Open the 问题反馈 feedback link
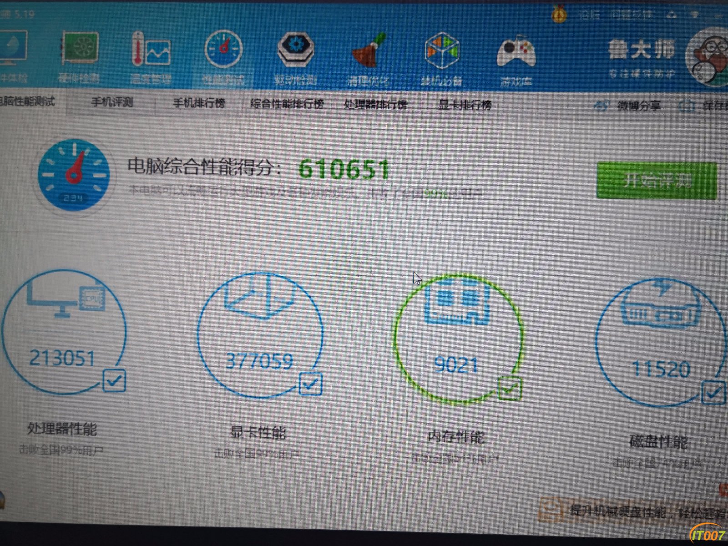The image size is (728, 546). [632, 15]
